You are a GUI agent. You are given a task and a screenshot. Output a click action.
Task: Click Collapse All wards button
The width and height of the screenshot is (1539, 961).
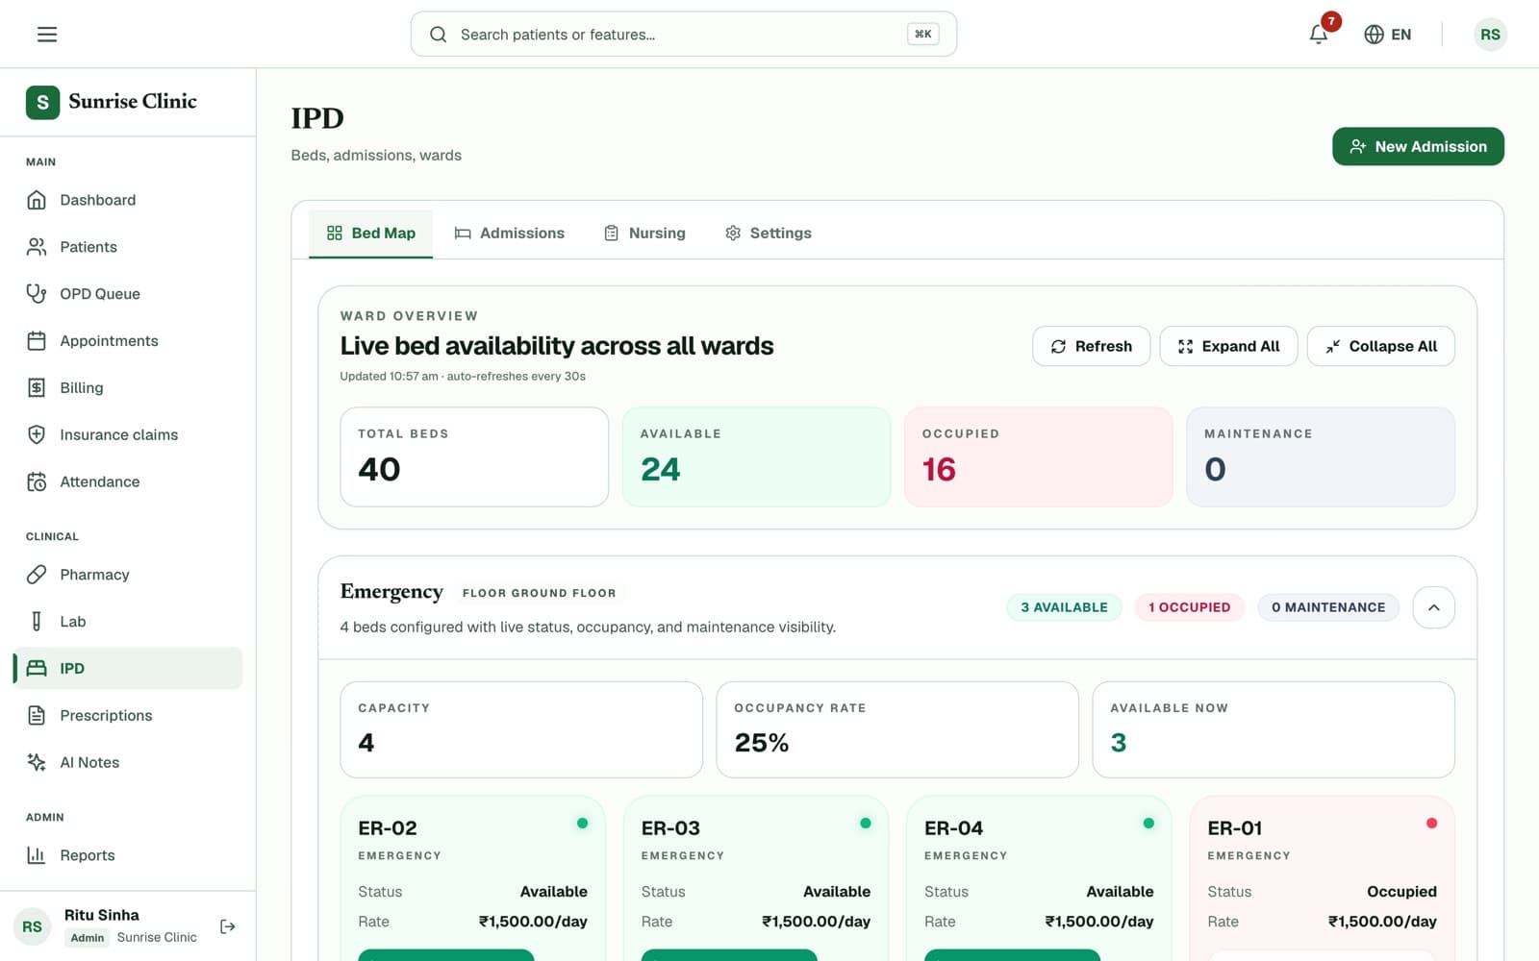[x=1380, y=346]
